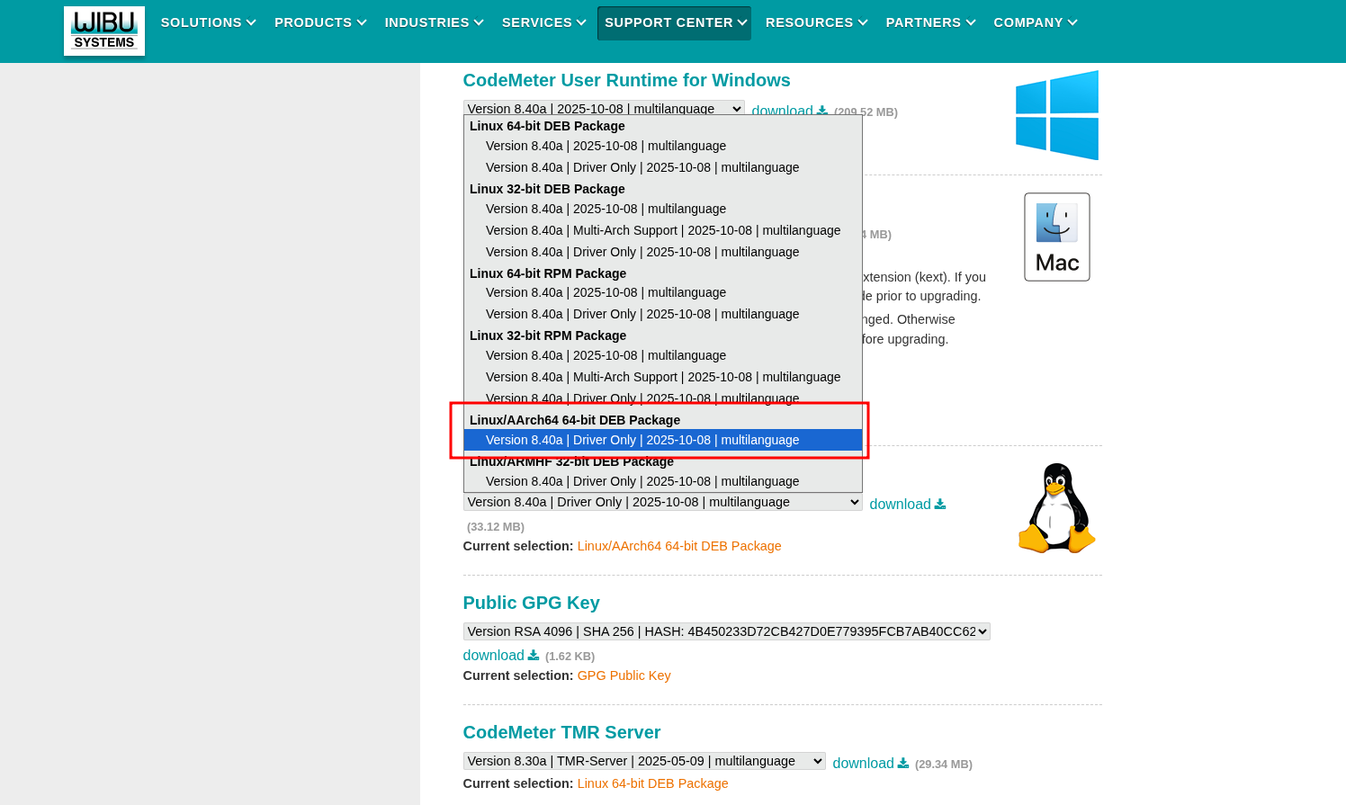Click the CodeMeter User Runtime for Windows heading

[x=626, y=80]
